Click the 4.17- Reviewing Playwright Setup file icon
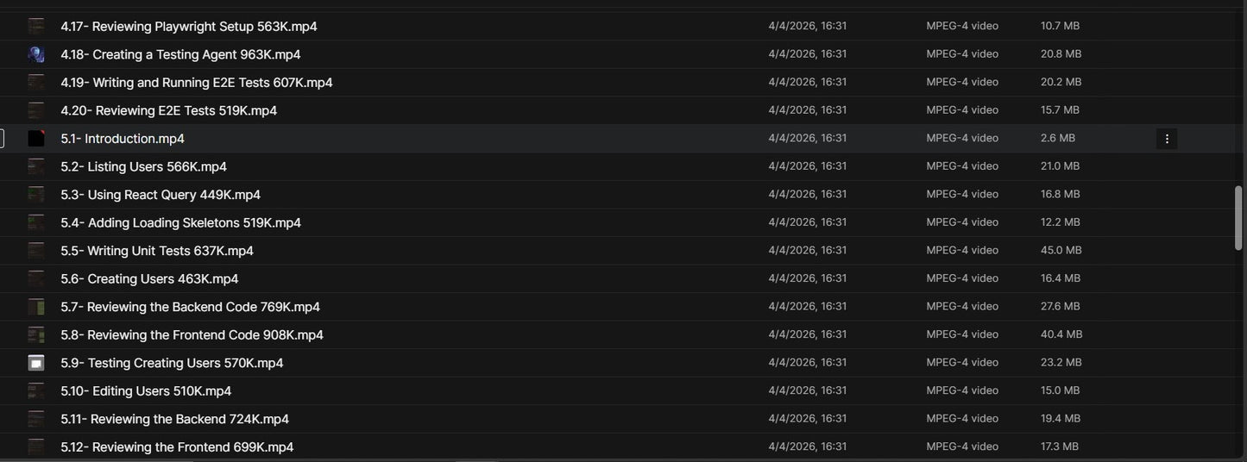Image resolution: width=1247 pixels, height=462 pixels. click(x=36, y=27)
